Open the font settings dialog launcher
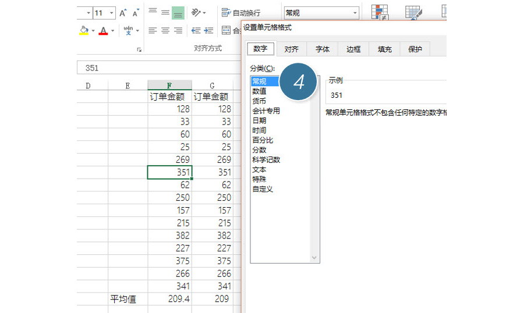The height and width of the screenshot is (313, 524). (x=139, y=50)
